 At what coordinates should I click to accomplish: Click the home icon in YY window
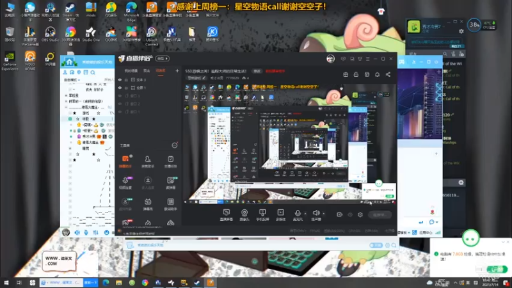(x=69, y=61)
